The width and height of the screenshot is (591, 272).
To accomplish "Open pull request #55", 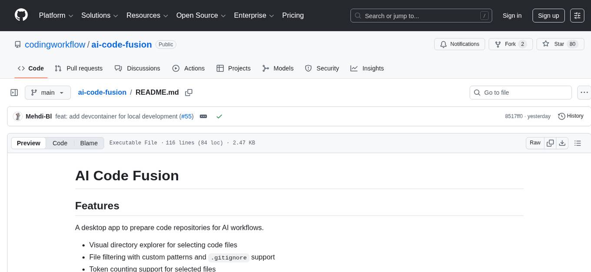I will [x=186, y=116].
